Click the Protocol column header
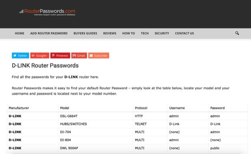Image resolution: width=251 pixels, height=154 pixels. [x=141, y=108]
